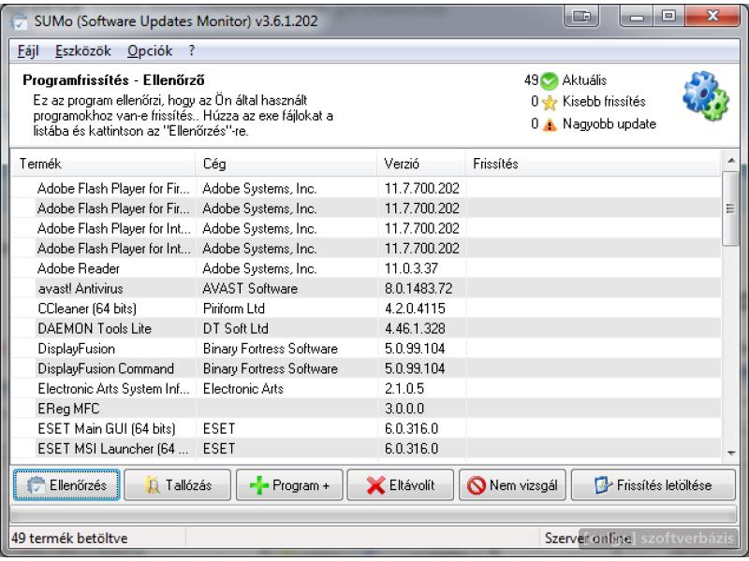Click Frissítés letöltése download button
The height and width of the screenshot is (561, 749).
[x=654, y=485]
